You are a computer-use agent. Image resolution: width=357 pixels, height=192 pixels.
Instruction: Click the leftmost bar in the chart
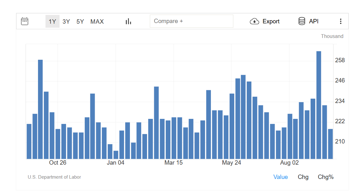pyautogui.click(x=29, y=141)
